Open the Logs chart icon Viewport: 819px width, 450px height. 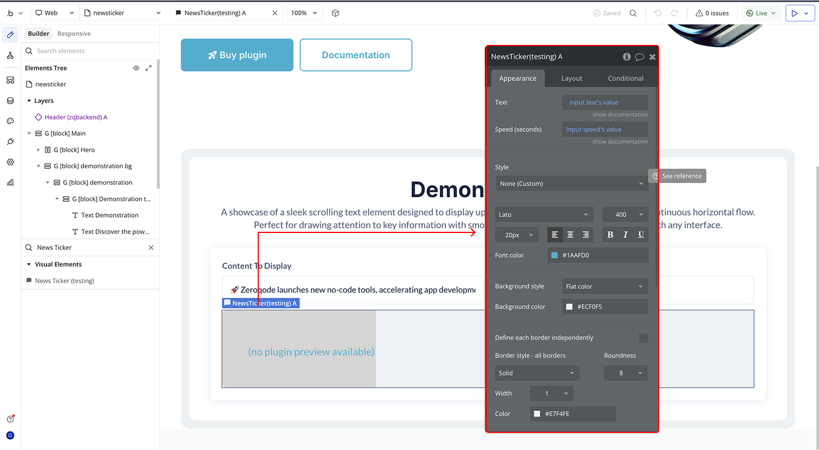10,182
